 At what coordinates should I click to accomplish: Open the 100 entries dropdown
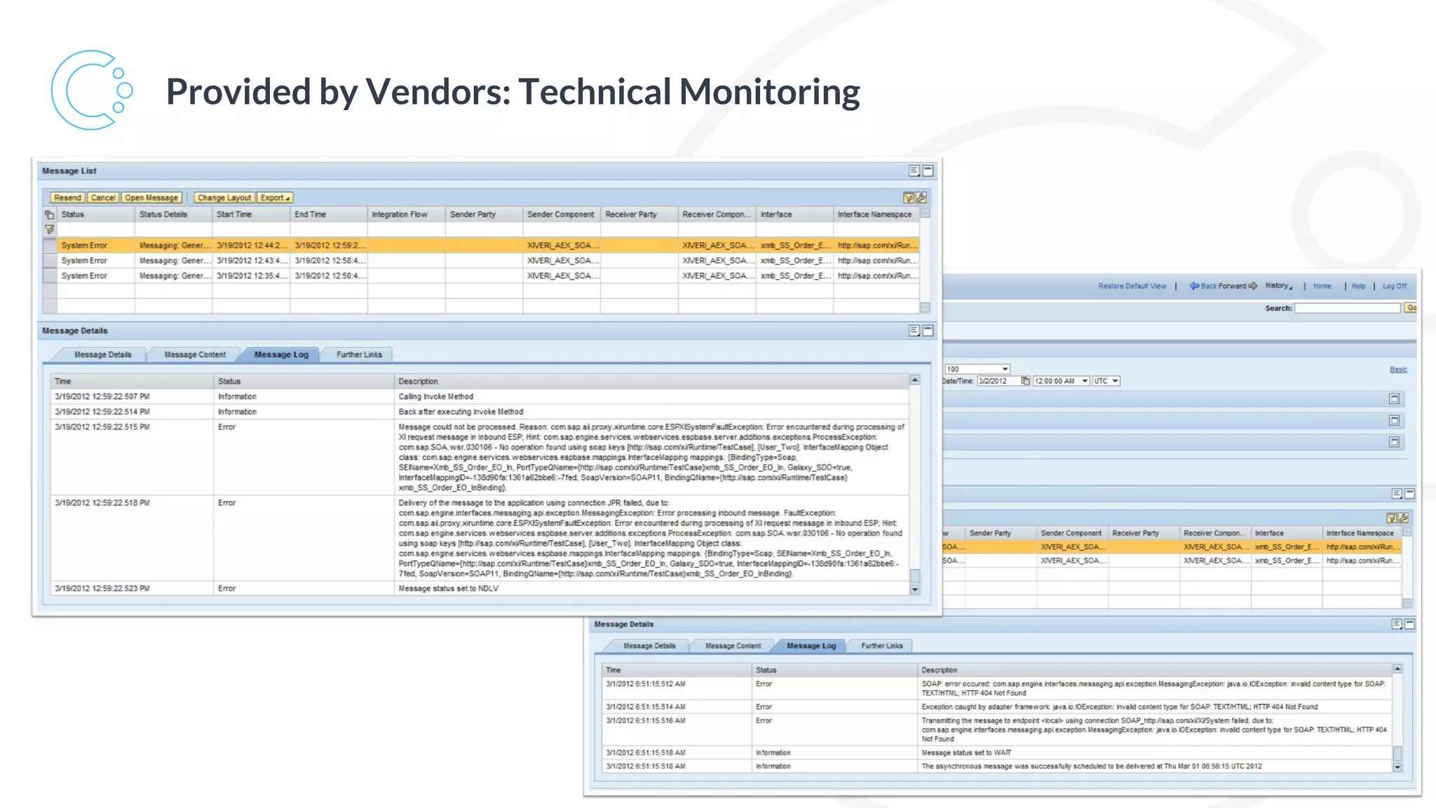tap(977, 369)
